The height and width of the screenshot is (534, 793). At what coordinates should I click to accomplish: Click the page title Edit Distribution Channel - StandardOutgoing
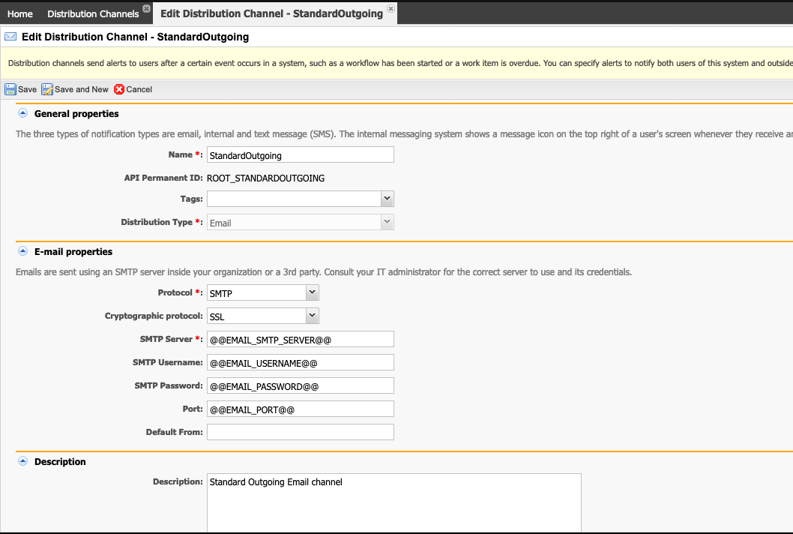(x=135, y=37)
